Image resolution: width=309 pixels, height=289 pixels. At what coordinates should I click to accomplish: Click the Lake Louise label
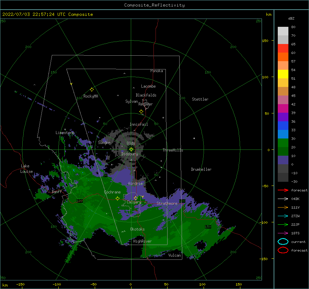pos(26,169)
